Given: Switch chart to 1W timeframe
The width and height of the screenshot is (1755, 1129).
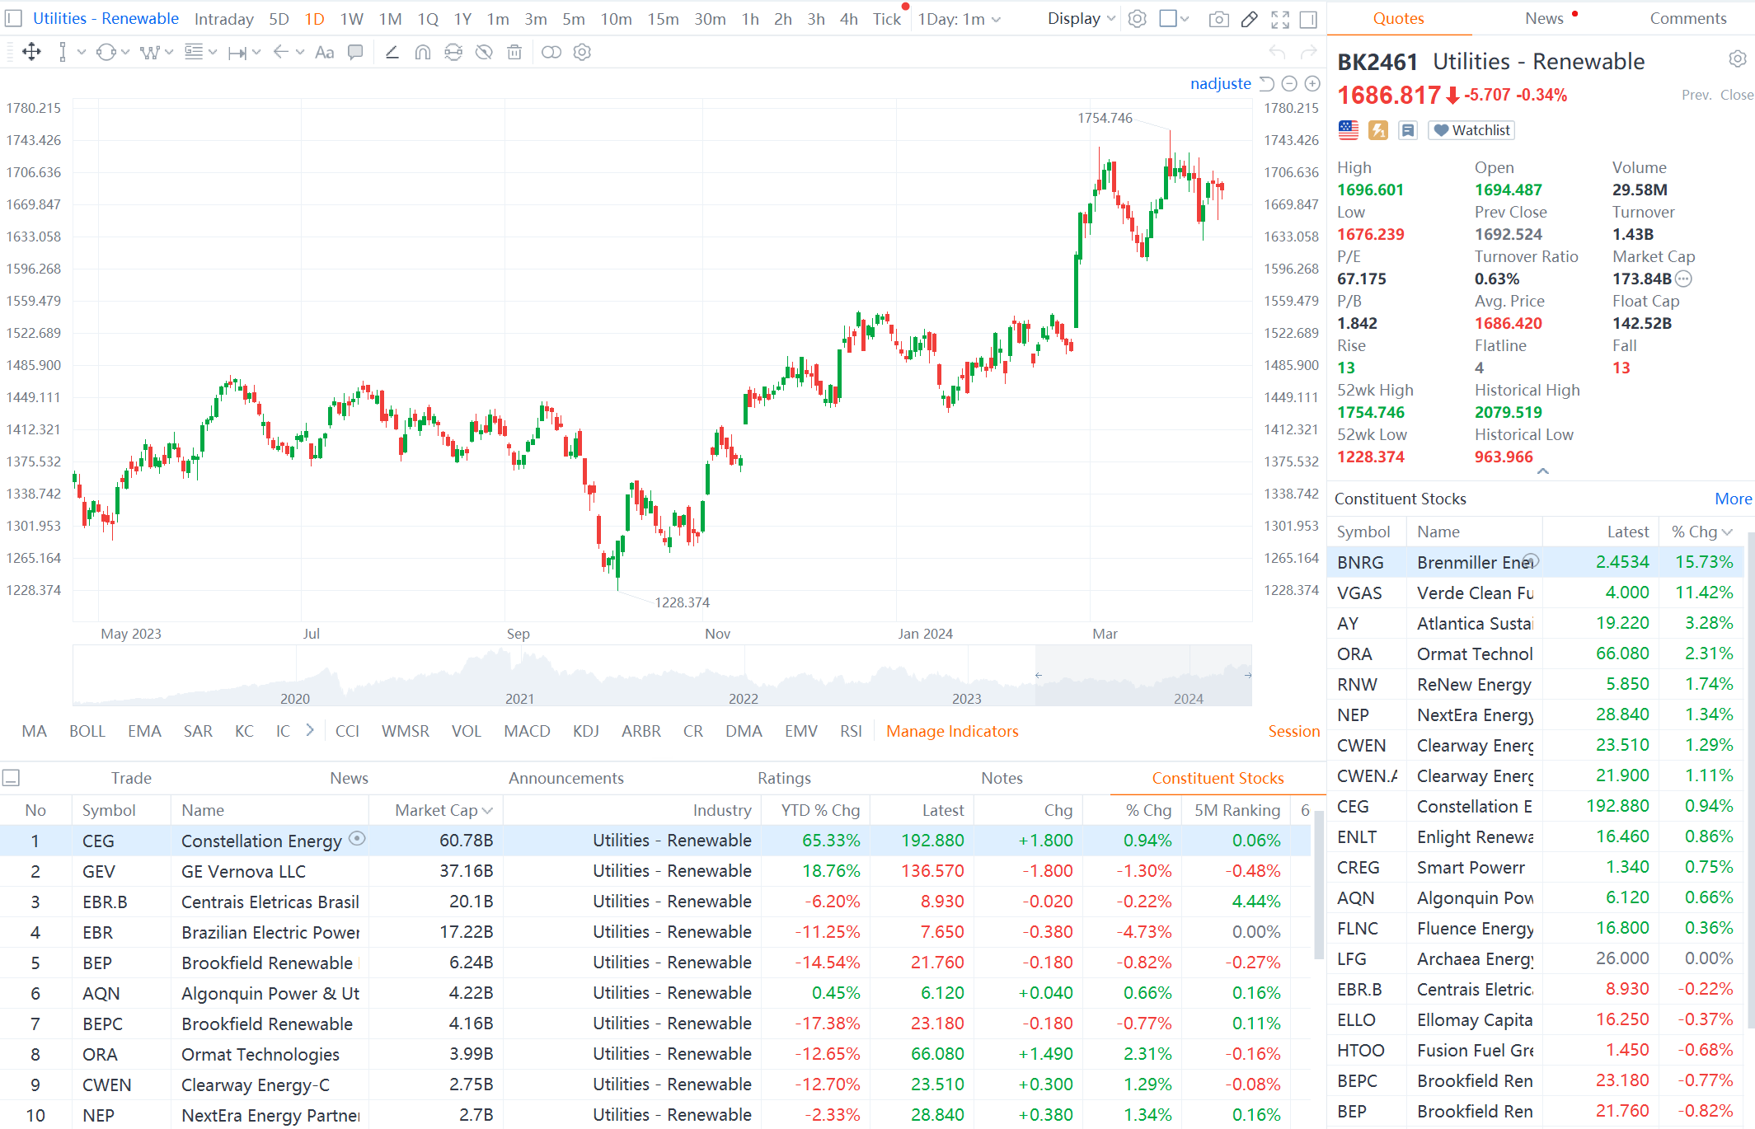Looking at the screenshot, I should tap(351, 19).
